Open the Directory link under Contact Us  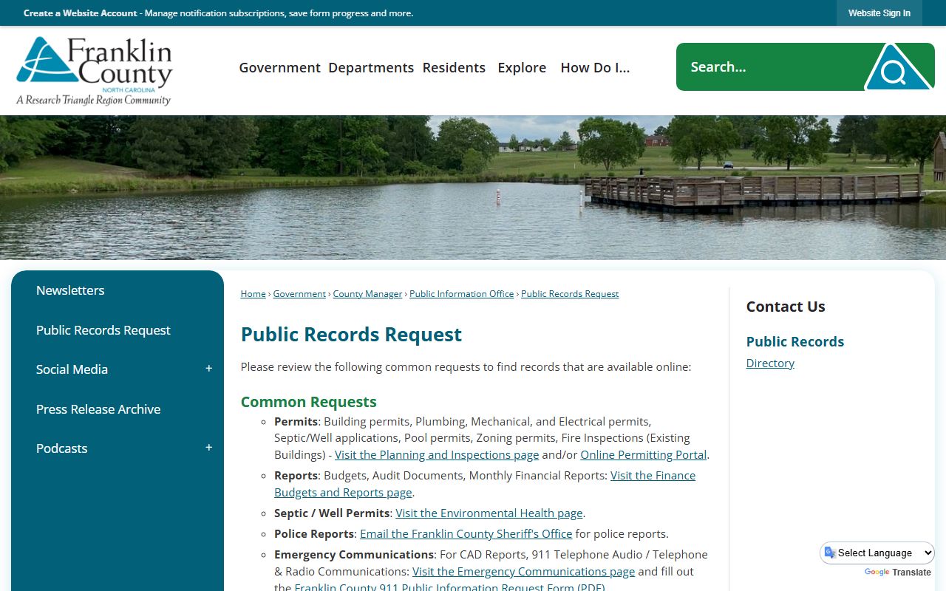click(770, 363)
